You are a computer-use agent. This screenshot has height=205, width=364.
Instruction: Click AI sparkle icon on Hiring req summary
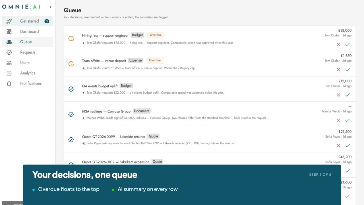pyautogui.click(x=84, y=43)
